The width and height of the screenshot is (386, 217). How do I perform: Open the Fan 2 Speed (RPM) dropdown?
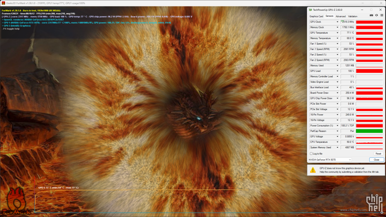click(337, 60)
